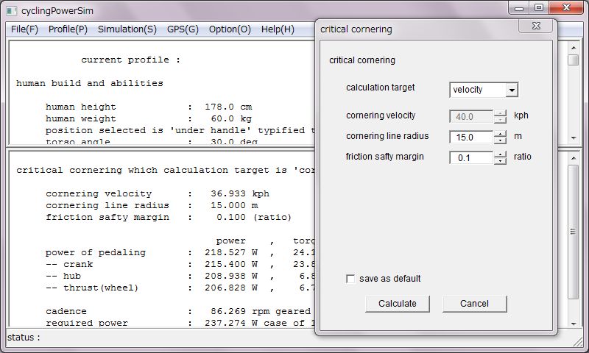Click the cornering velocity 36.933 kph result
Viewport: 589px width, 353px height.
point(158,193)
